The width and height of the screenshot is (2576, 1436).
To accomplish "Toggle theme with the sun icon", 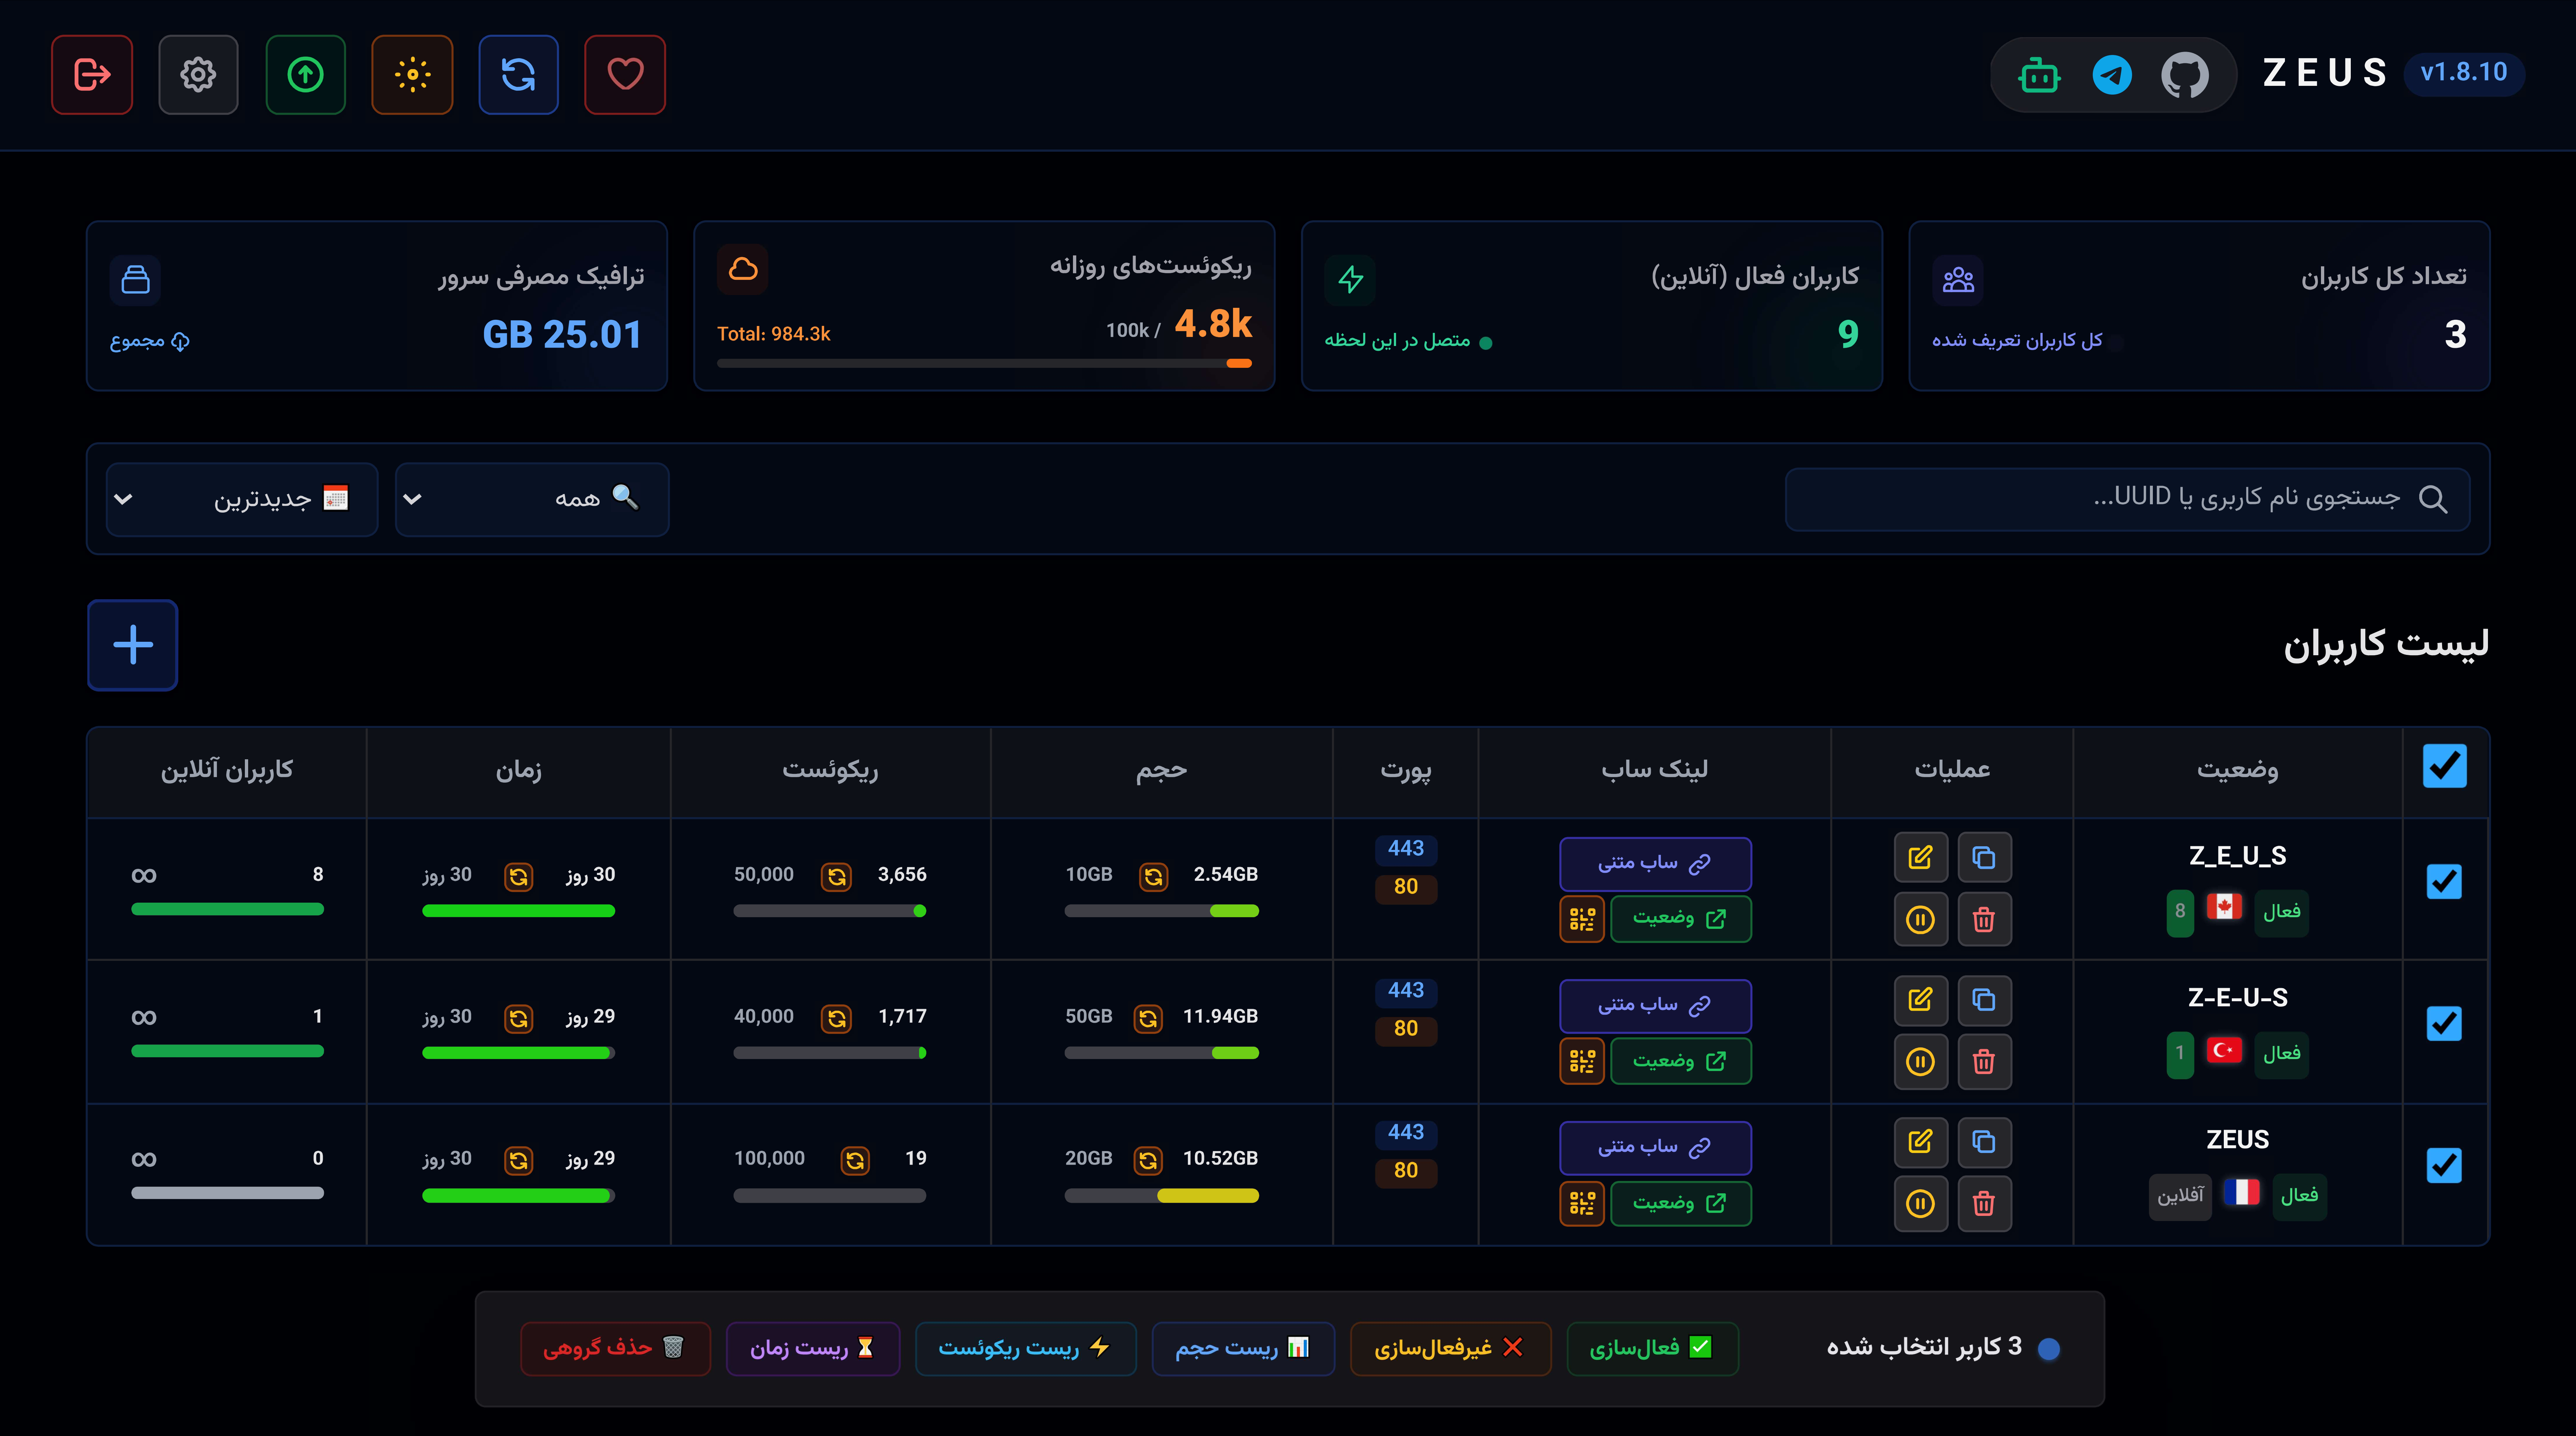I will (412, 75).
